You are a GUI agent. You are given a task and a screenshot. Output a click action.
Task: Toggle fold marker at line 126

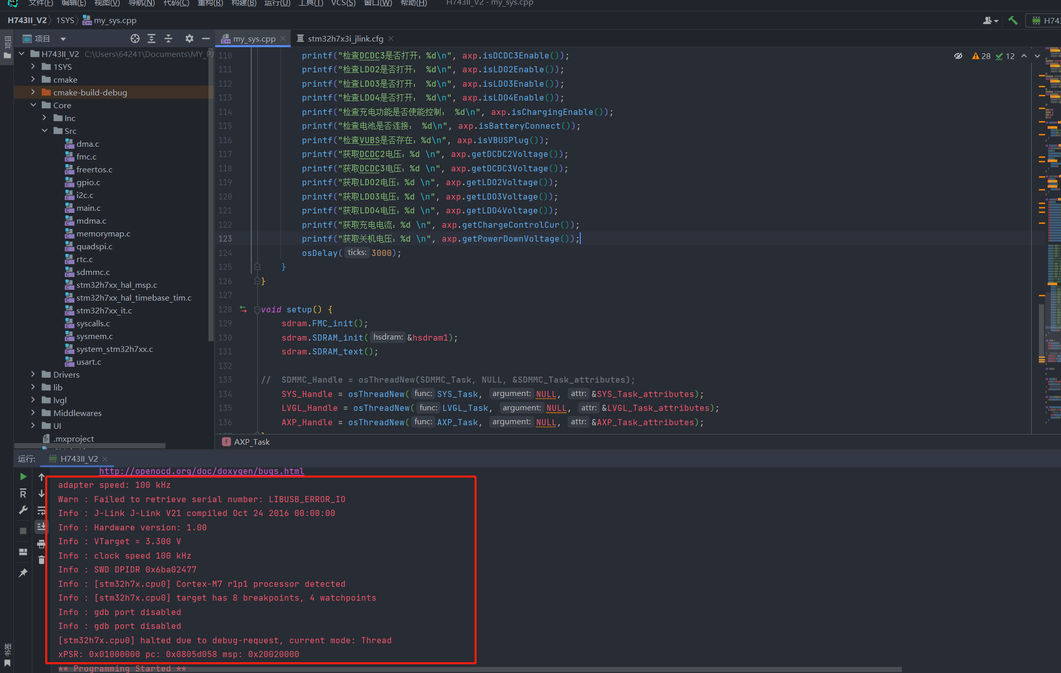(x=257, y=281)
